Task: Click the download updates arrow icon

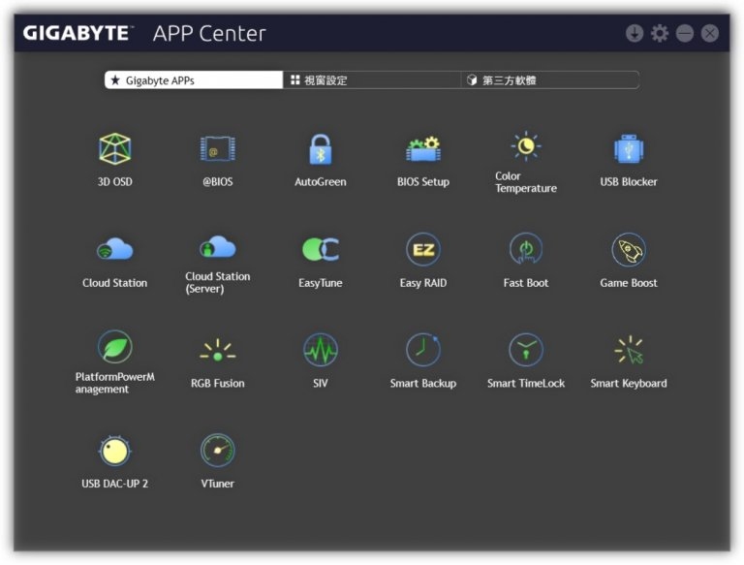Action: pos(635,33)
